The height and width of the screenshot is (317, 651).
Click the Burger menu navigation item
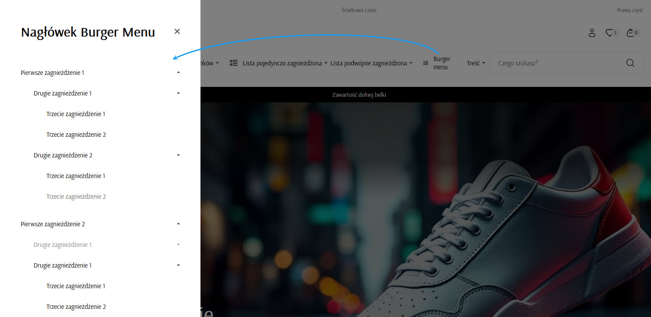pos(441,63)
